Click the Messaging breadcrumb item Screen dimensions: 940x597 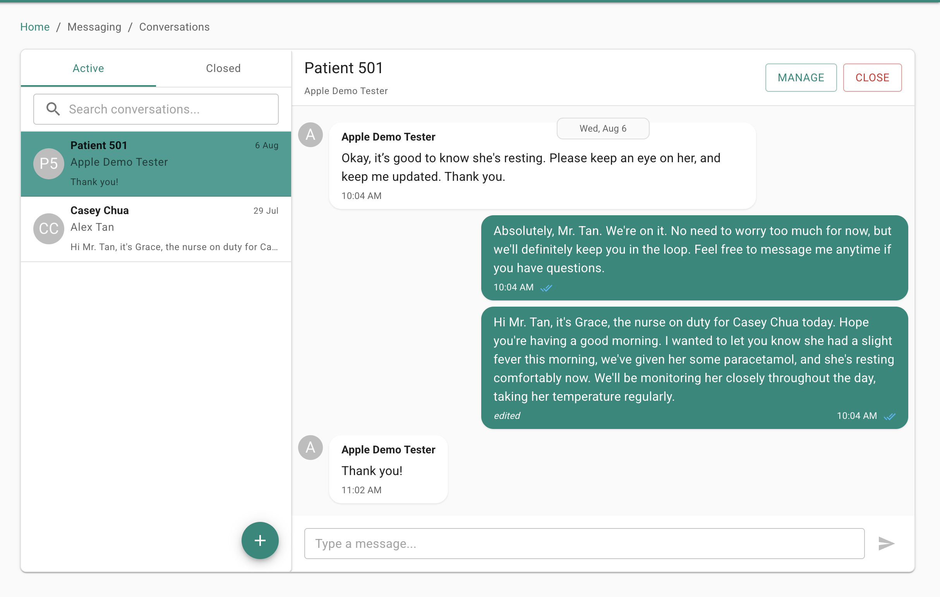[x=94, y=27]
